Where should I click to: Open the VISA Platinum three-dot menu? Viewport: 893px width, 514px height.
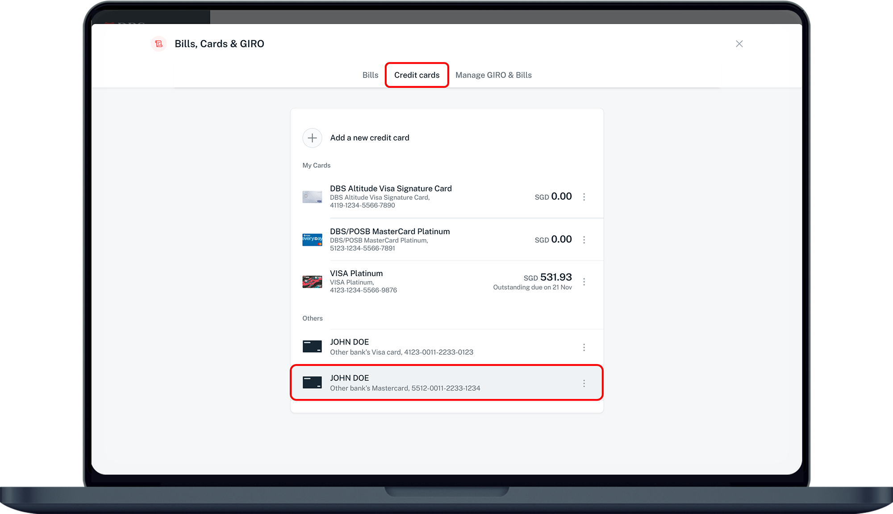coord(584,281)
